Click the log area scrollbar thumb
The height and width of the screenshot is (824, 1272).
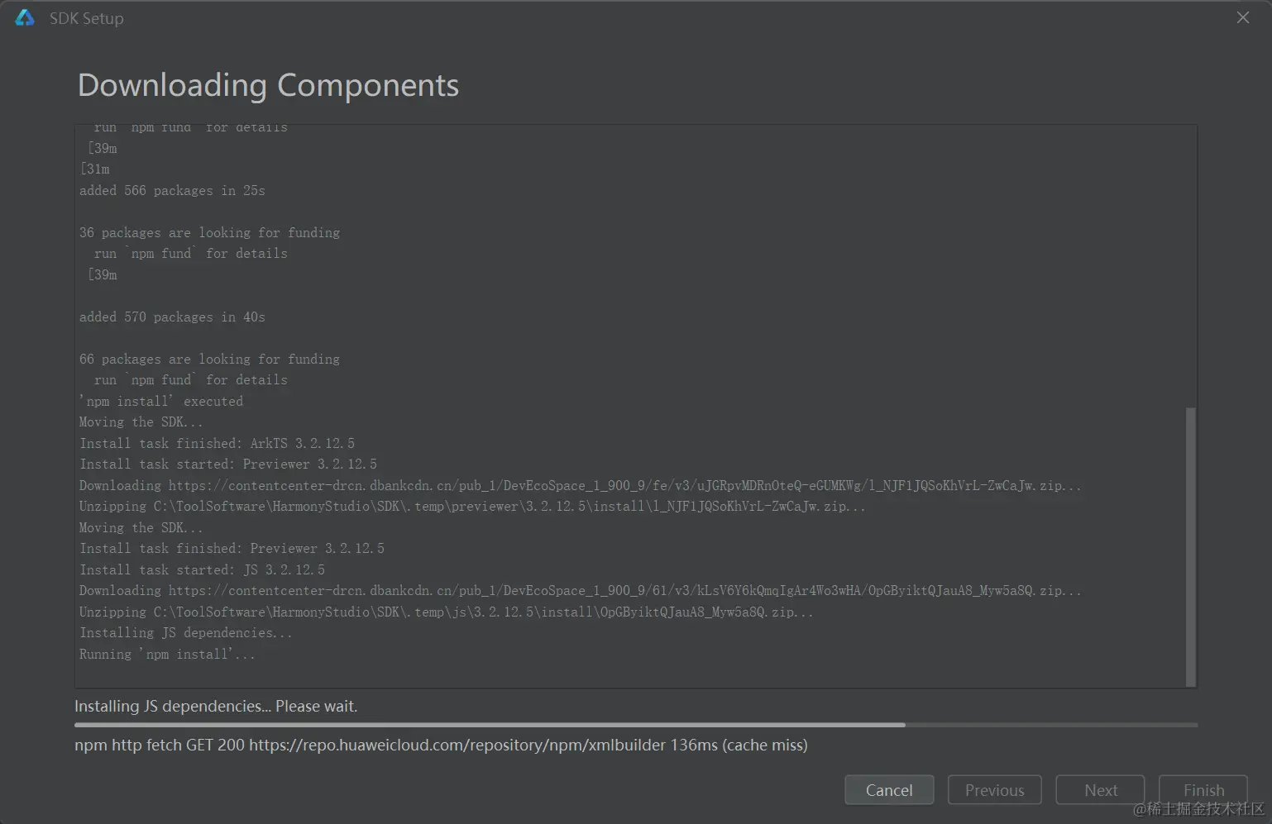1191,546
